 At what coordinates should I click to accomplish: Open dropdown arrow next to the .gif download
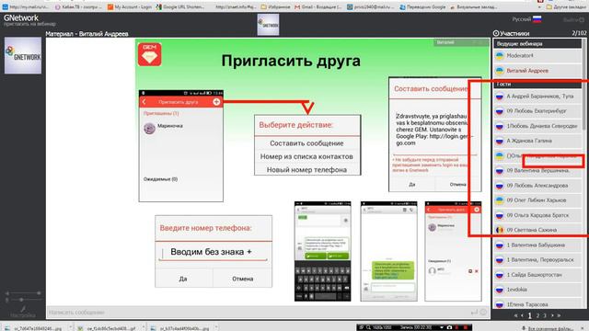tap(144, 328)
